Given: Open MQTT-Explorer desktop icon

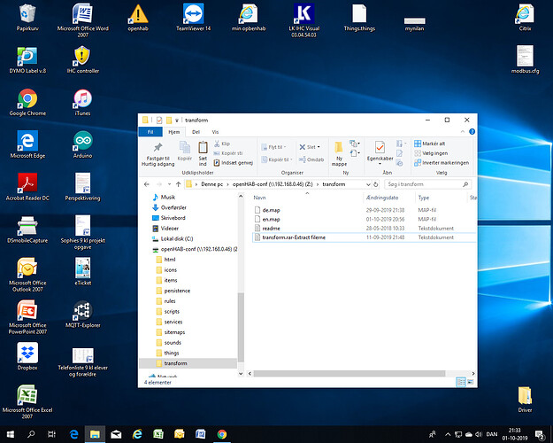Looking at the screenshot, I should click(x=83, y=315).
